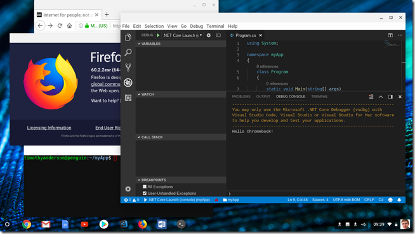Click Ln 9, Col 48 in status bar
Image resolution: width=415 pixels, height=234 pixels.
point(298,200)
